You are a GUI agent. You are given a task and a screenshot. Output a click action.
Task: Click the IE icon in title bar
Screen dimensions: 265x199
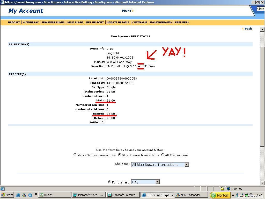[2, 2]
